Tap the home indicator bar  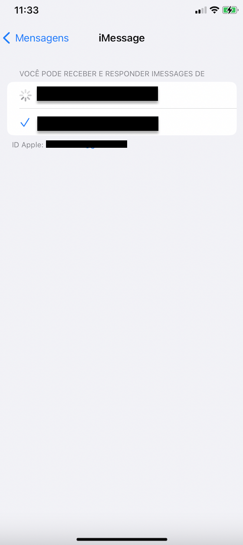pos(122,539)
